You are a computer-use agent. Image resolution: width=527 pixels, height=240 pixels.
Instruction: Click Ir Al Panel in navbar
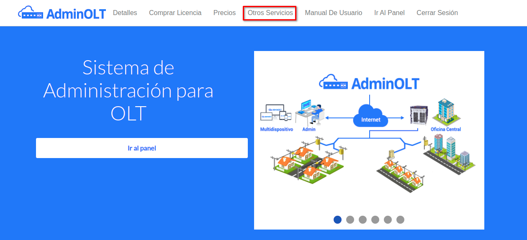(389, 13)
